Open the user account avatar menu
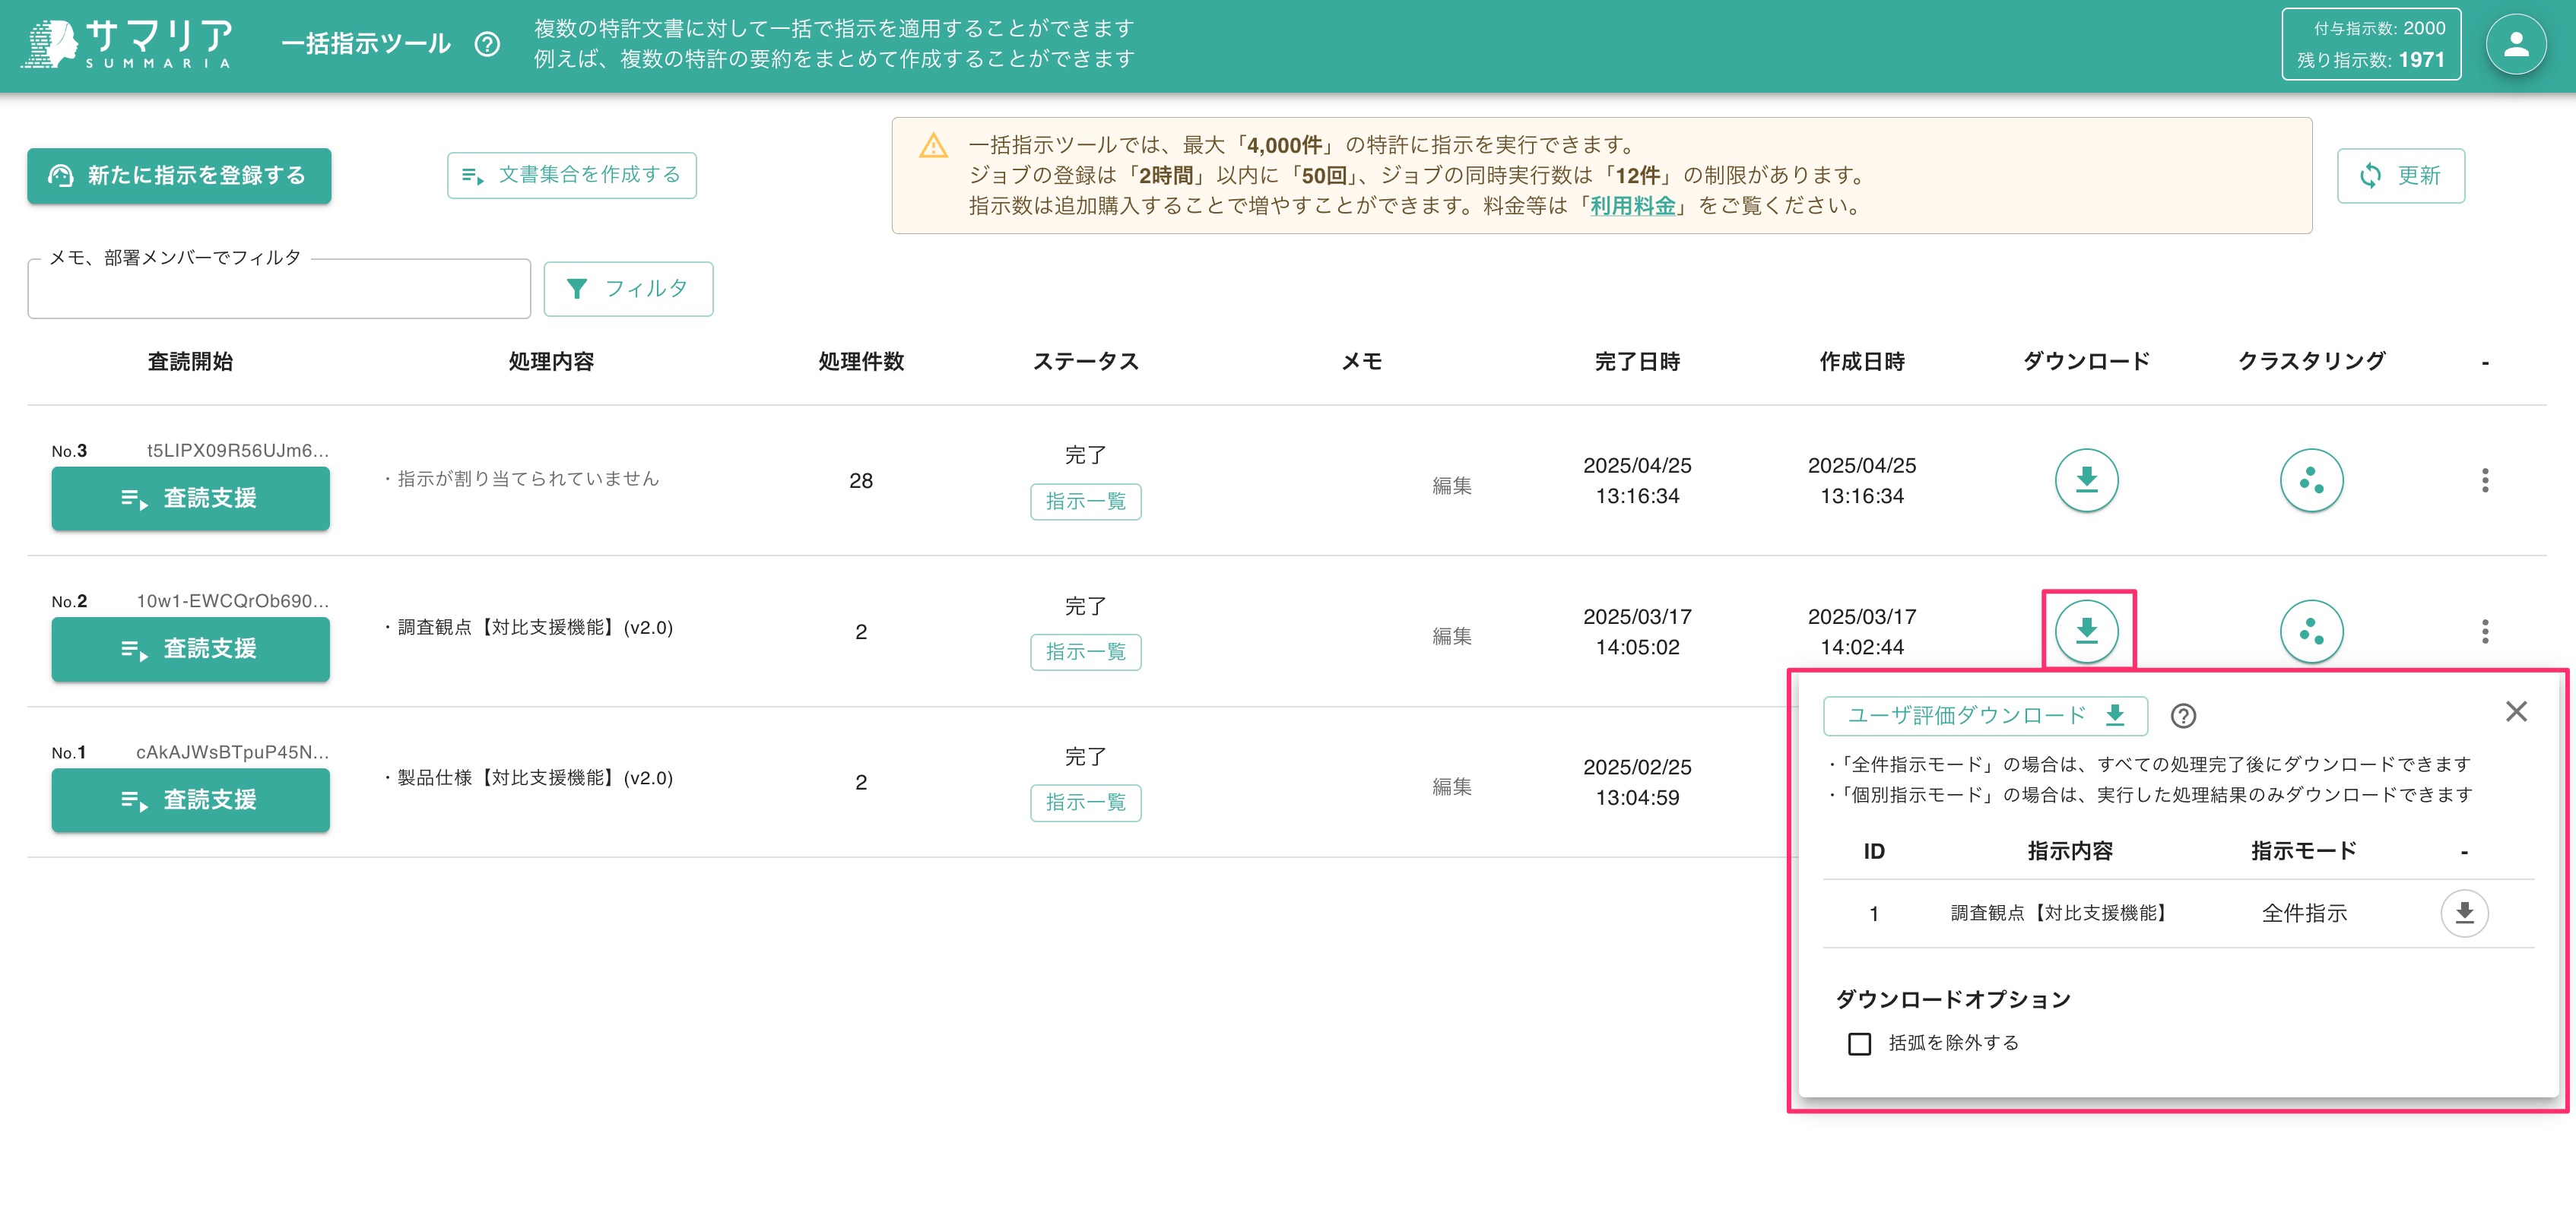The image size is (2576, 1222). point(2515,44)
